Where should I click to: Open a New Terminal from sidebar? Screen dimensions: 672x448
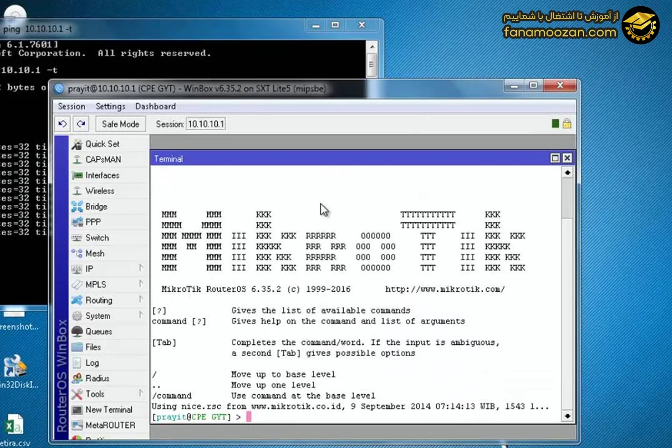point(109,410)
